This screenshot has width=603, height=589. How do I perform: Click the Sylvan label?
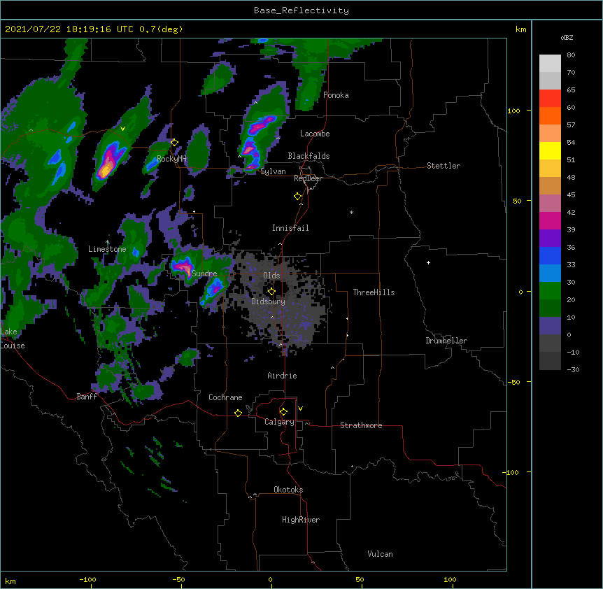[x=273, y=171]
